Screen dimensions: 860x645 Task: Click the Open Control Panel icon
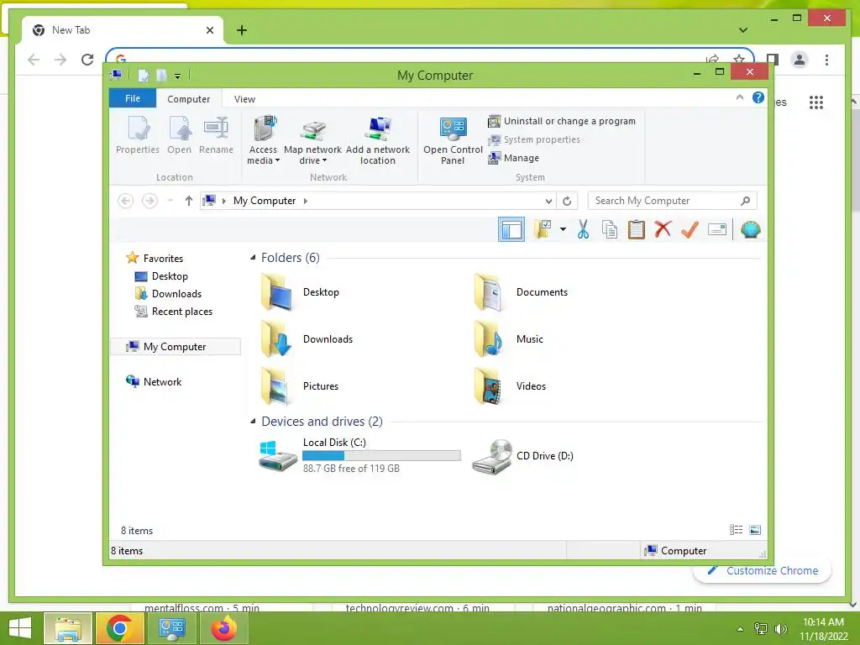[453, 140]
